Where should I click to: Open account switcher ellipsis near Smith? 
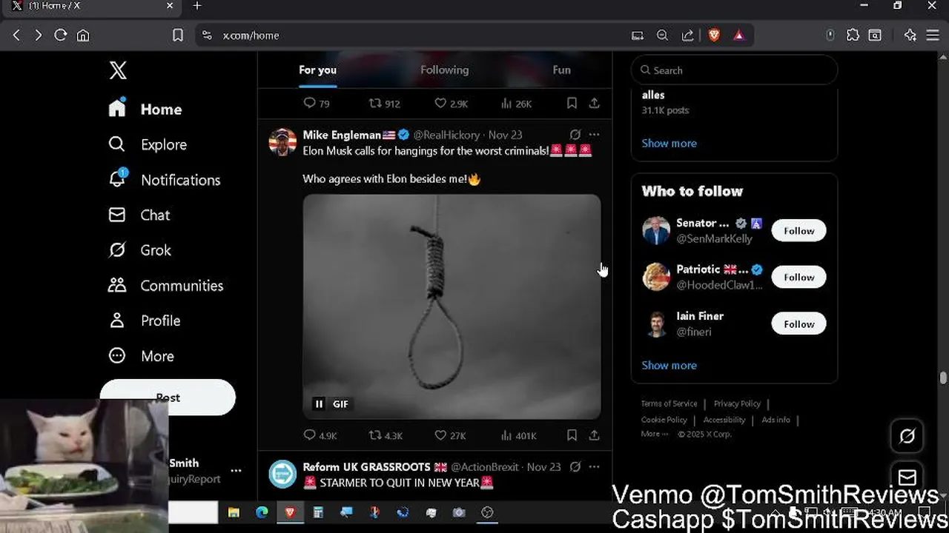click(x=236, y=470)
